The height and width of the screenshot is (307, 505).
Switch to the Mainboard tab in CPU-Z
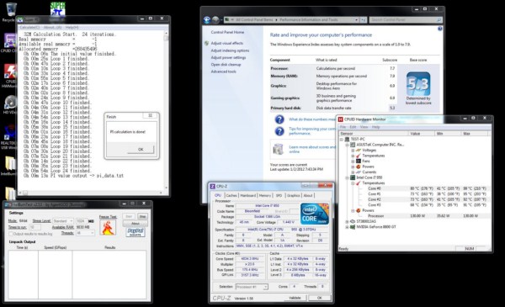coord(248,195)
